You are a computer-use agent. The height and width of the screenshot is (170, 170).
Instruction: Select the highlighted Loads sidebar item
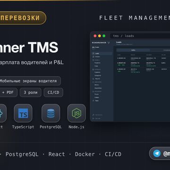pos(102,53)
